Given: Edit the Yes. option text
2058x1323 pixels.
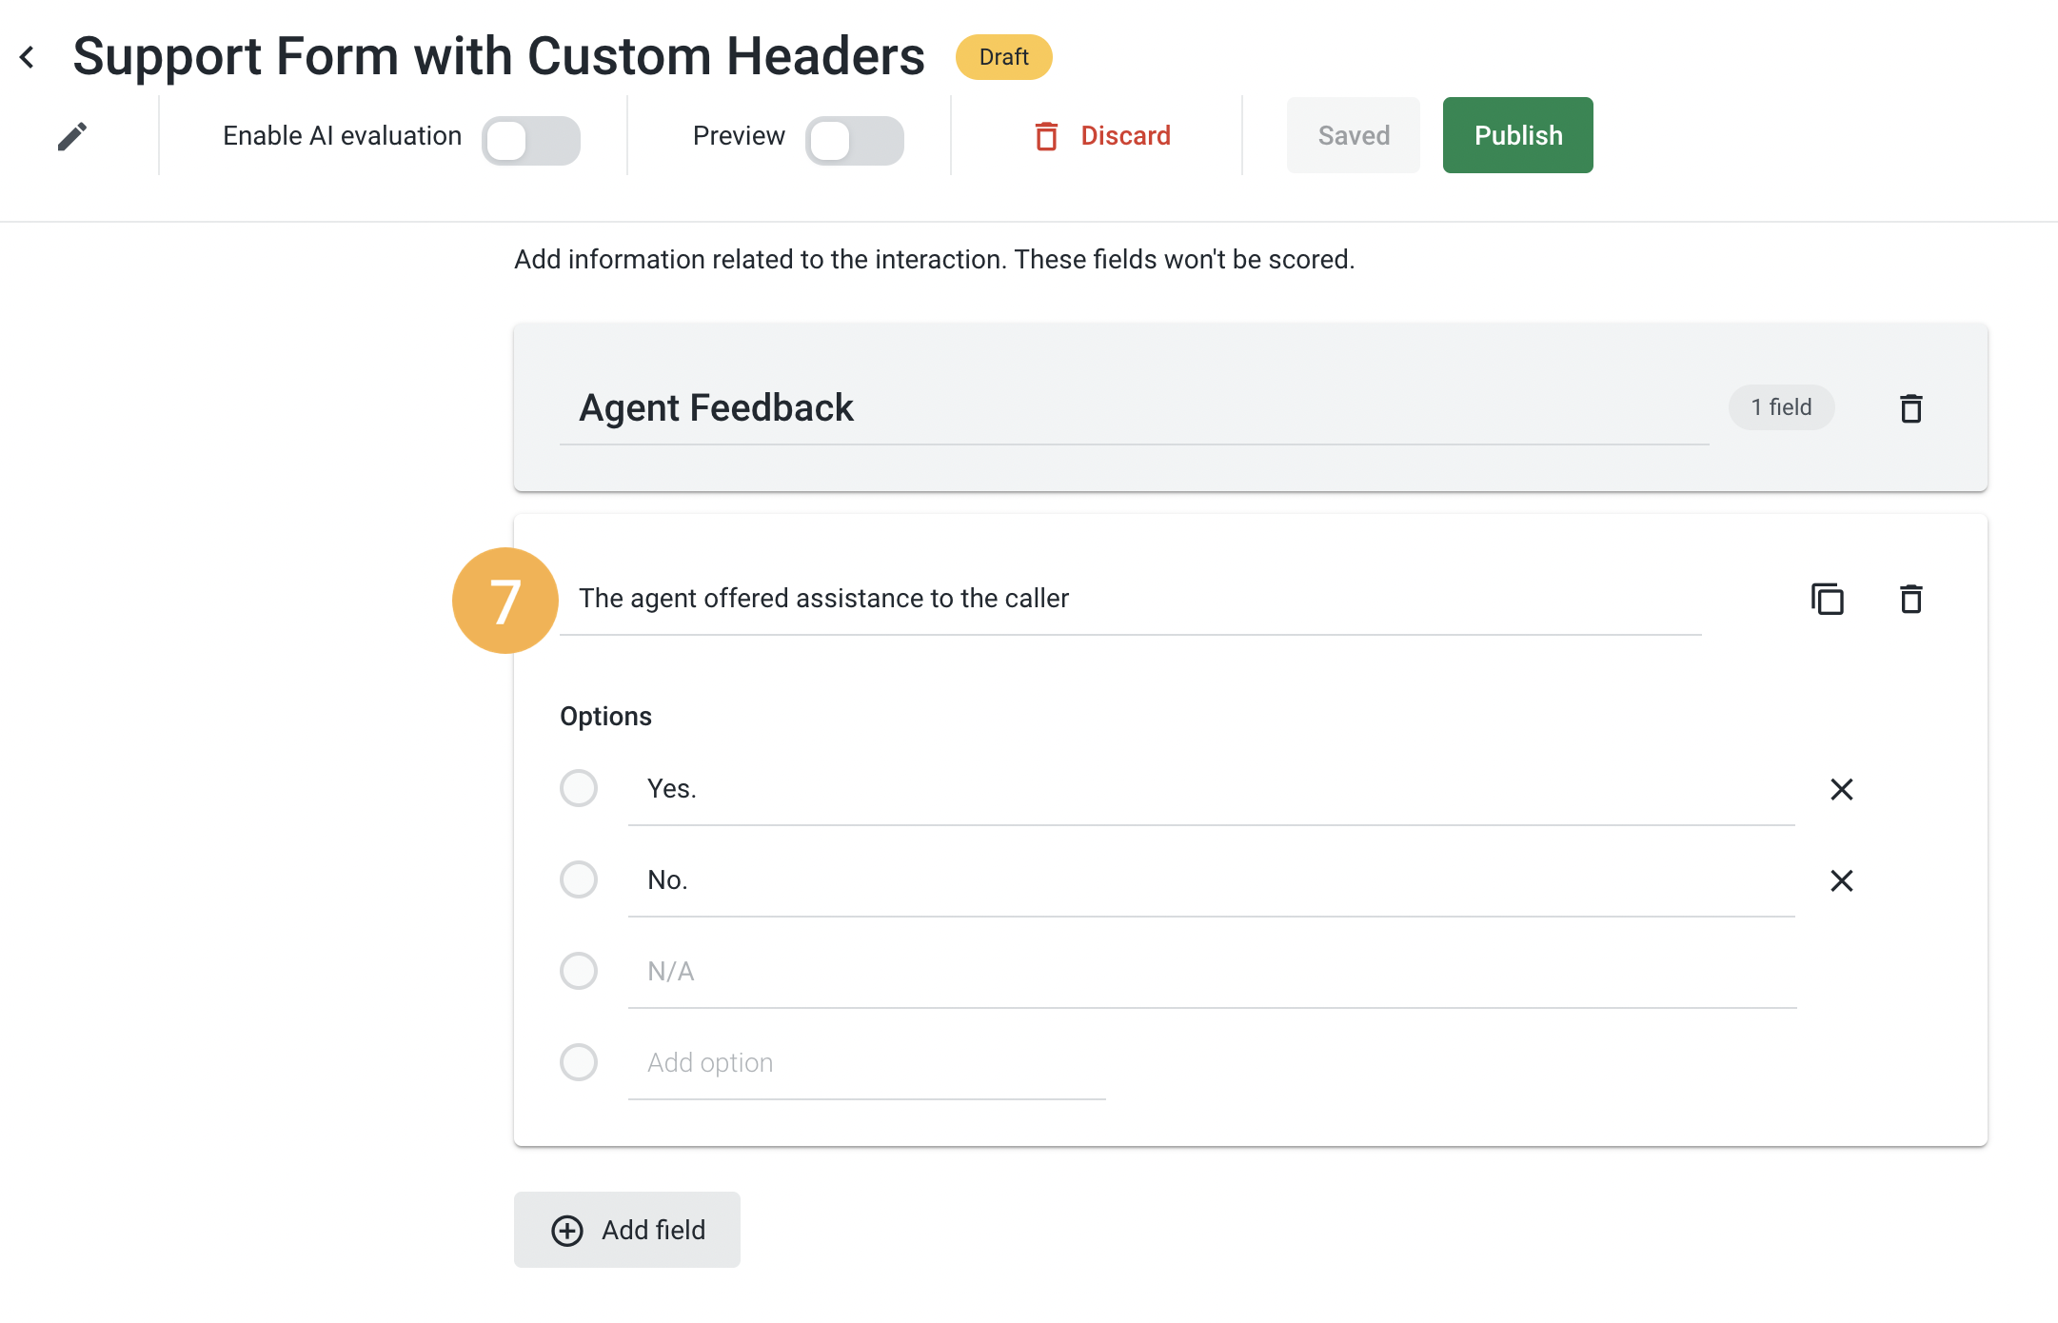Looking at the screenshot, I should coord(1212,789).
